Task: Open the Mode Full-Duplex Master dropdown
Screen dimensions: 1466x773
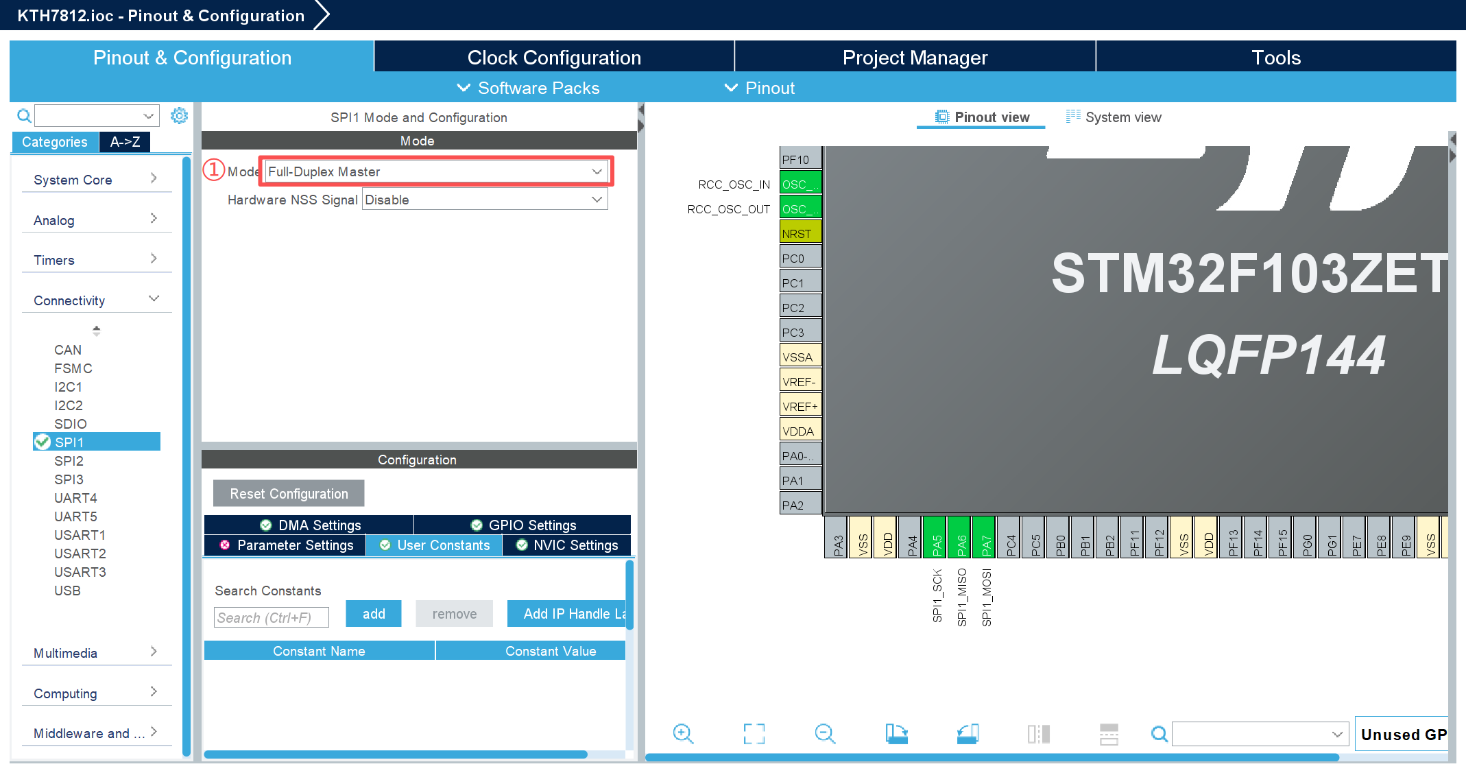Action: (x=436, y=171)
